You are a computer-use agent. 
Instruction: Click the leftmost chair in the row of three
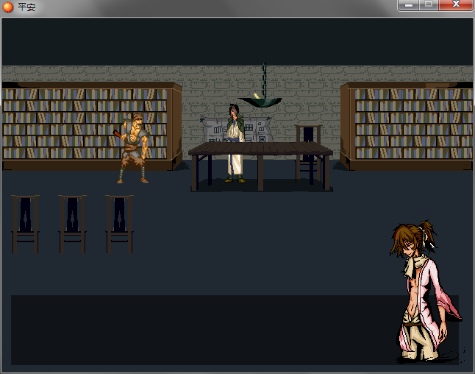[x=25, y=224]
